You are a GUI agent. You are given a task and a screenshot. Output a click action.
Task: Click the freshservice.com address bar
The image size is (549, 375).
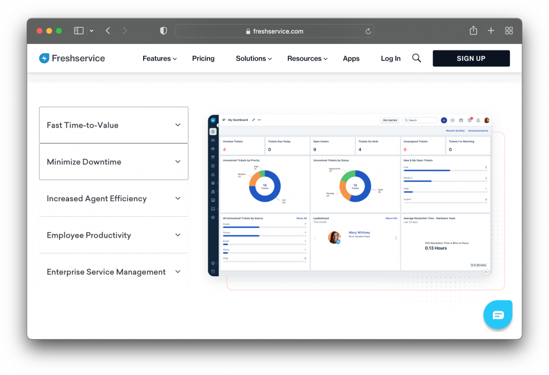pyautogui.click(x=274, y=31)
